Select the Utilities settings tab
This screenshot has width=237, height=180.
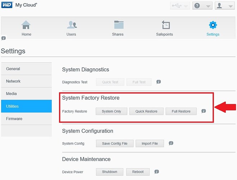pos(26,106)
